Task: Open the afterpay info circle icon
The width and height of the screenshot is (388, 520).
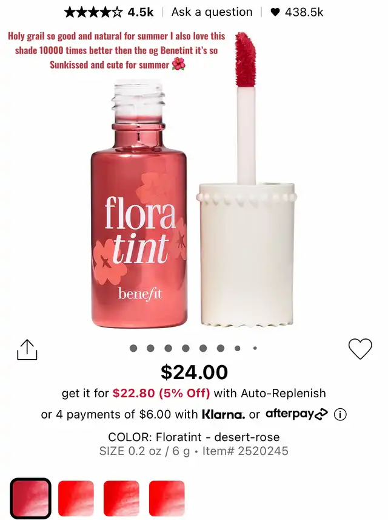Action: click(x=340, y=414)
